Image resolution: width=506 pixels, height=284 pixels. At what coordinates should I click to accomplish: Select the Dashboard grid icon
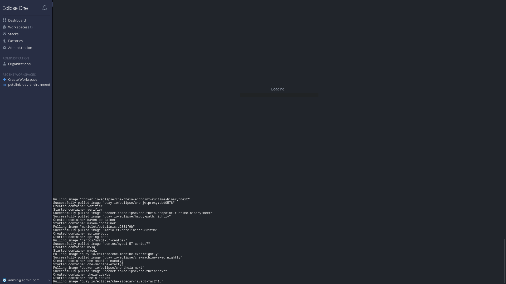pos(4,20)
